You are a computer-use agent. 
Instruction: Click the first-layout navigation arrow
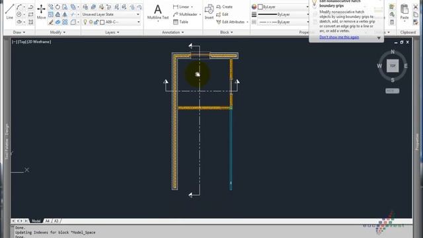click(13, 221)
